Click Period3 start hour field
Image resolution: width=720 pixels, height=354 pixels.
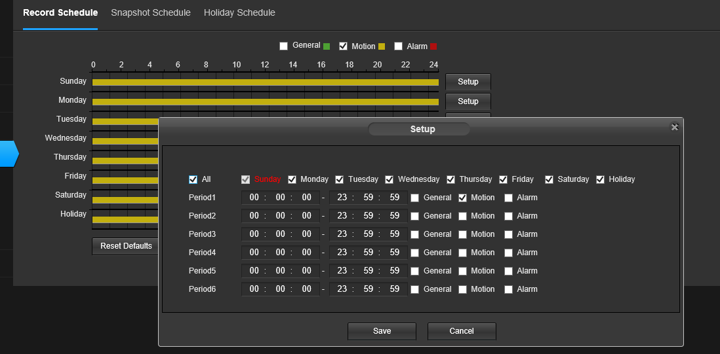point(254,234)
